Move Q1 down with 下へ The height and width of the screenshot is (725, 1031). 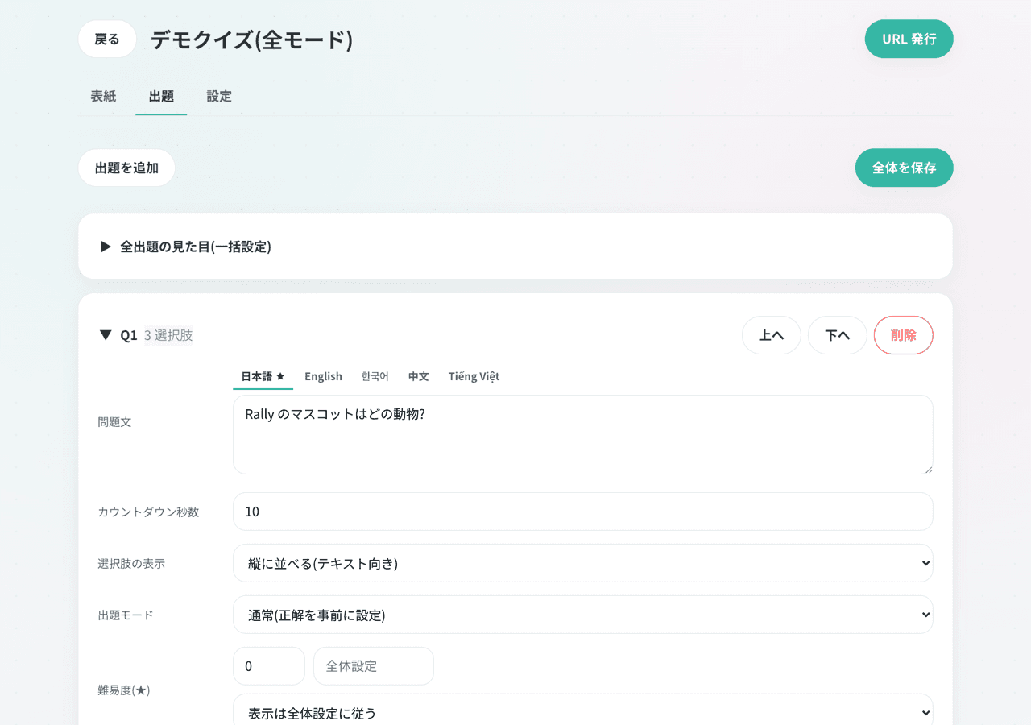click(837, 335)
